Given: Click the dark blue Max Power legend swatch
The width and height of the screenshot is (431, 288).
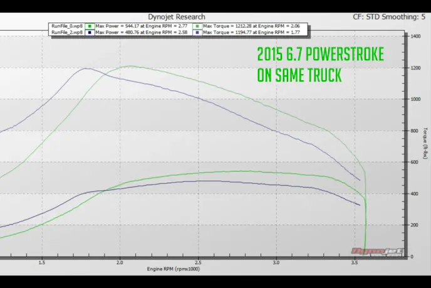Looking at the screenshot, I should point(90,31).
